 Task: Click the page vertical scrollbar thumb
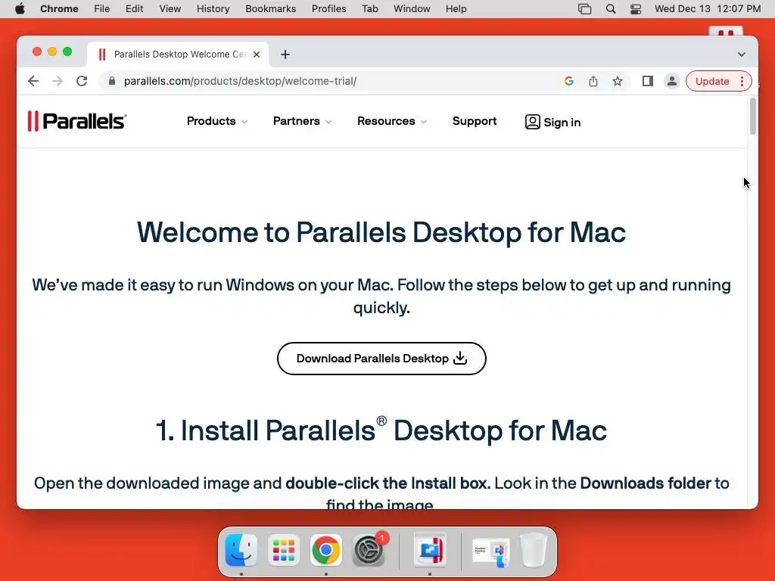coord(753,116)
